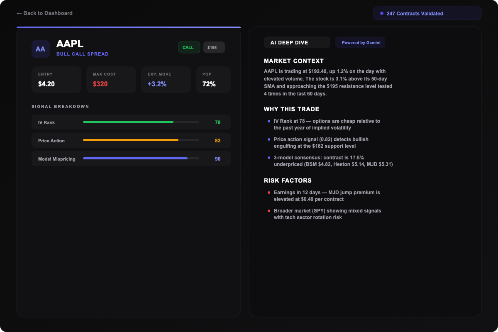The image size is (498, 332).
Task: Click the 247 Contracts Validated button
Action: click(427, 13)
